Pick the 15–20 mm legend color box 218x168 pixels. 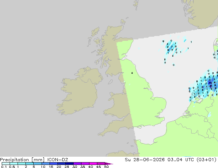53,164
